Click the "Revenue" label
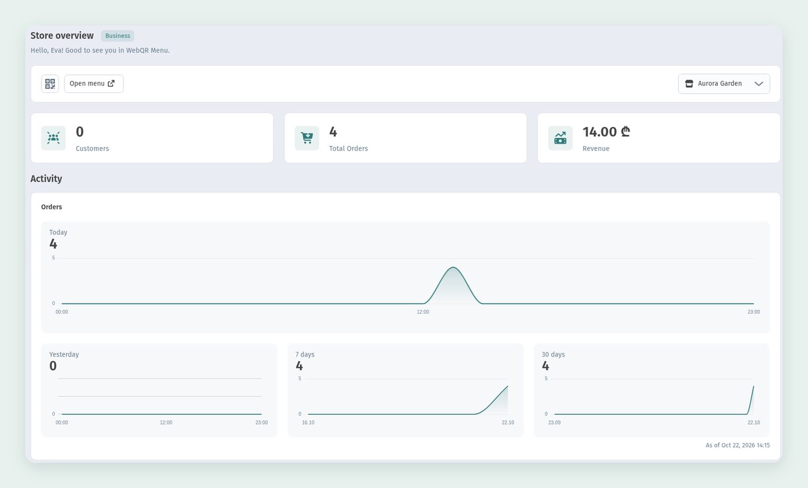Viewport: 808px width, 488px height. [x=596, y=149]
